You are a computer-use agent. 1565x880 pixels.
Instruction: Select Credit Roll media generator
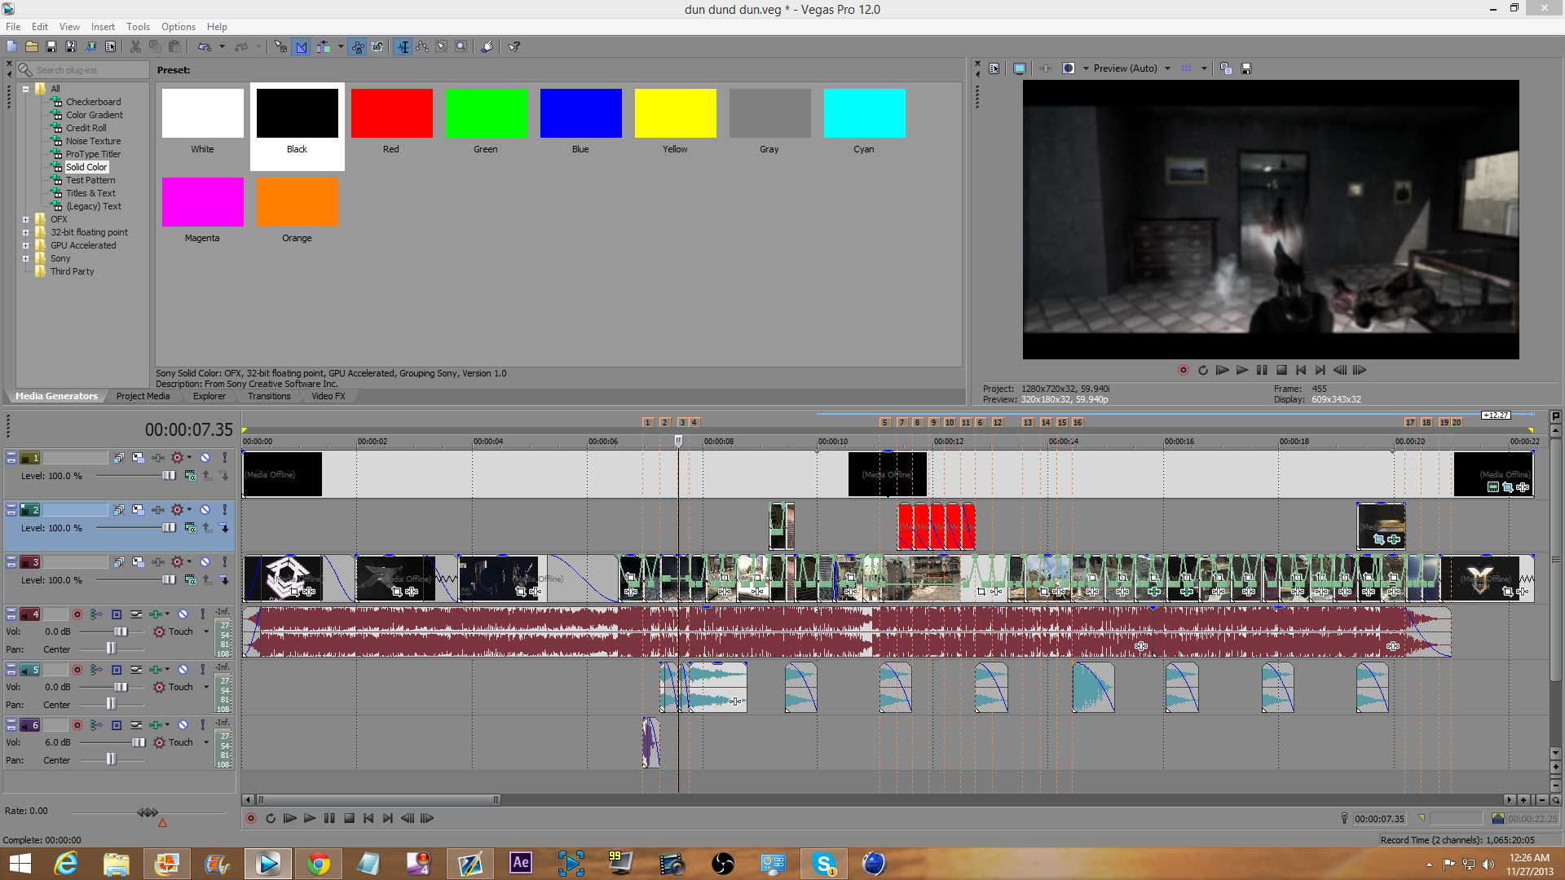86,128
